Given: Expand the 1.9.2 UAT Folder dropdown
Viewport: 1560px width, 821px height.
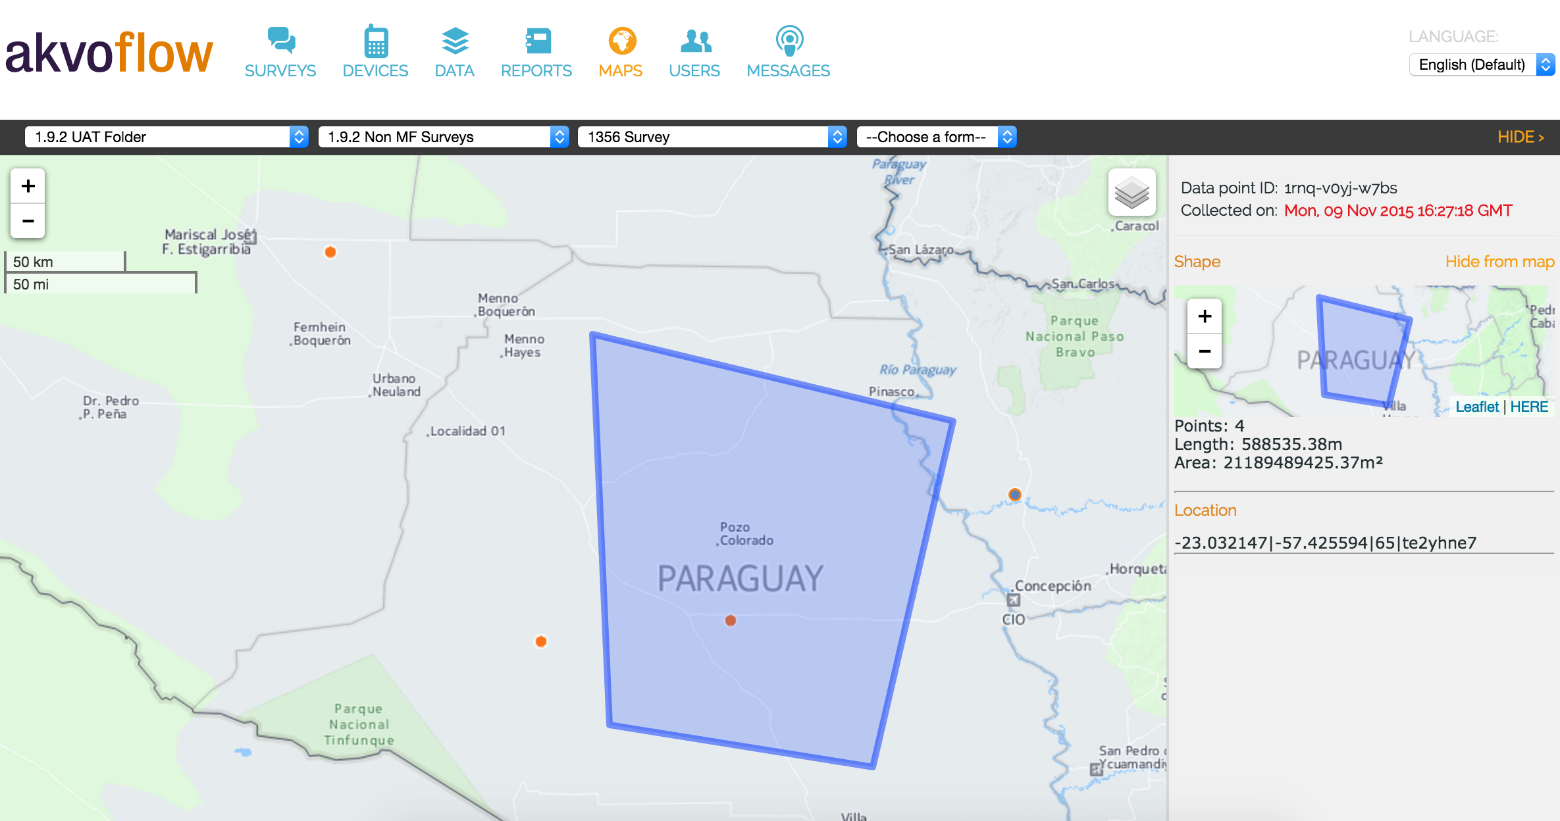Looking at the screenshot, I should pos(166,137).
